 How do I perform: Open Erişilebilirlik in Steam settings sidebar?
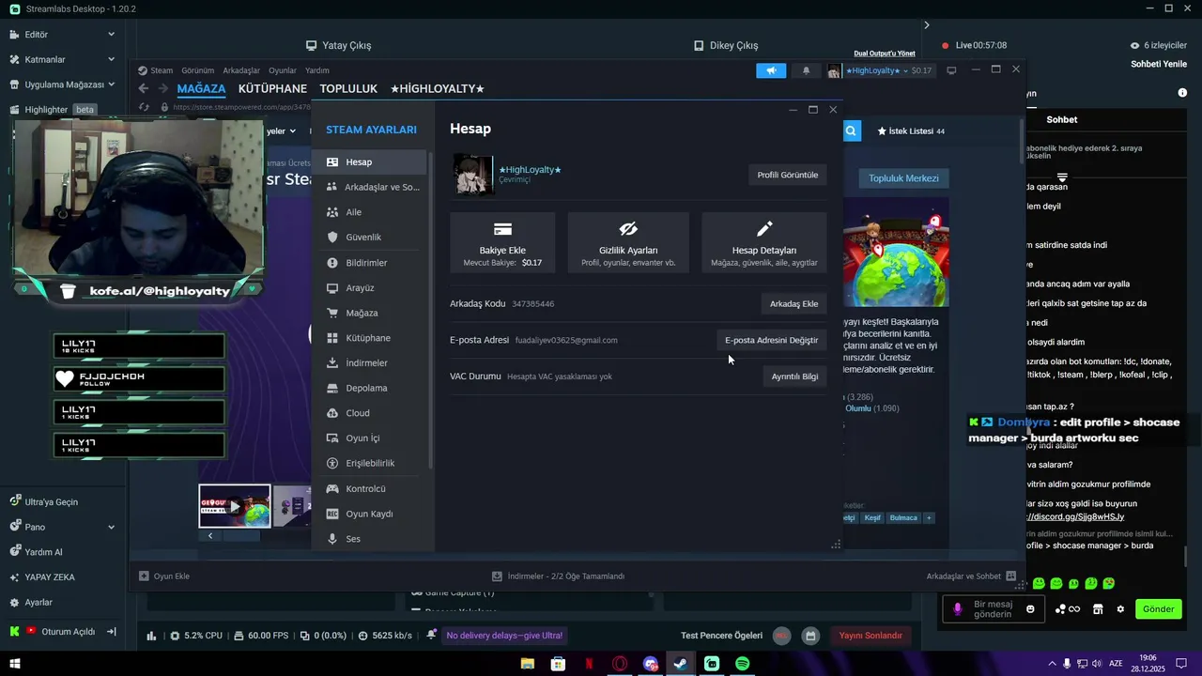pos(370,463)
